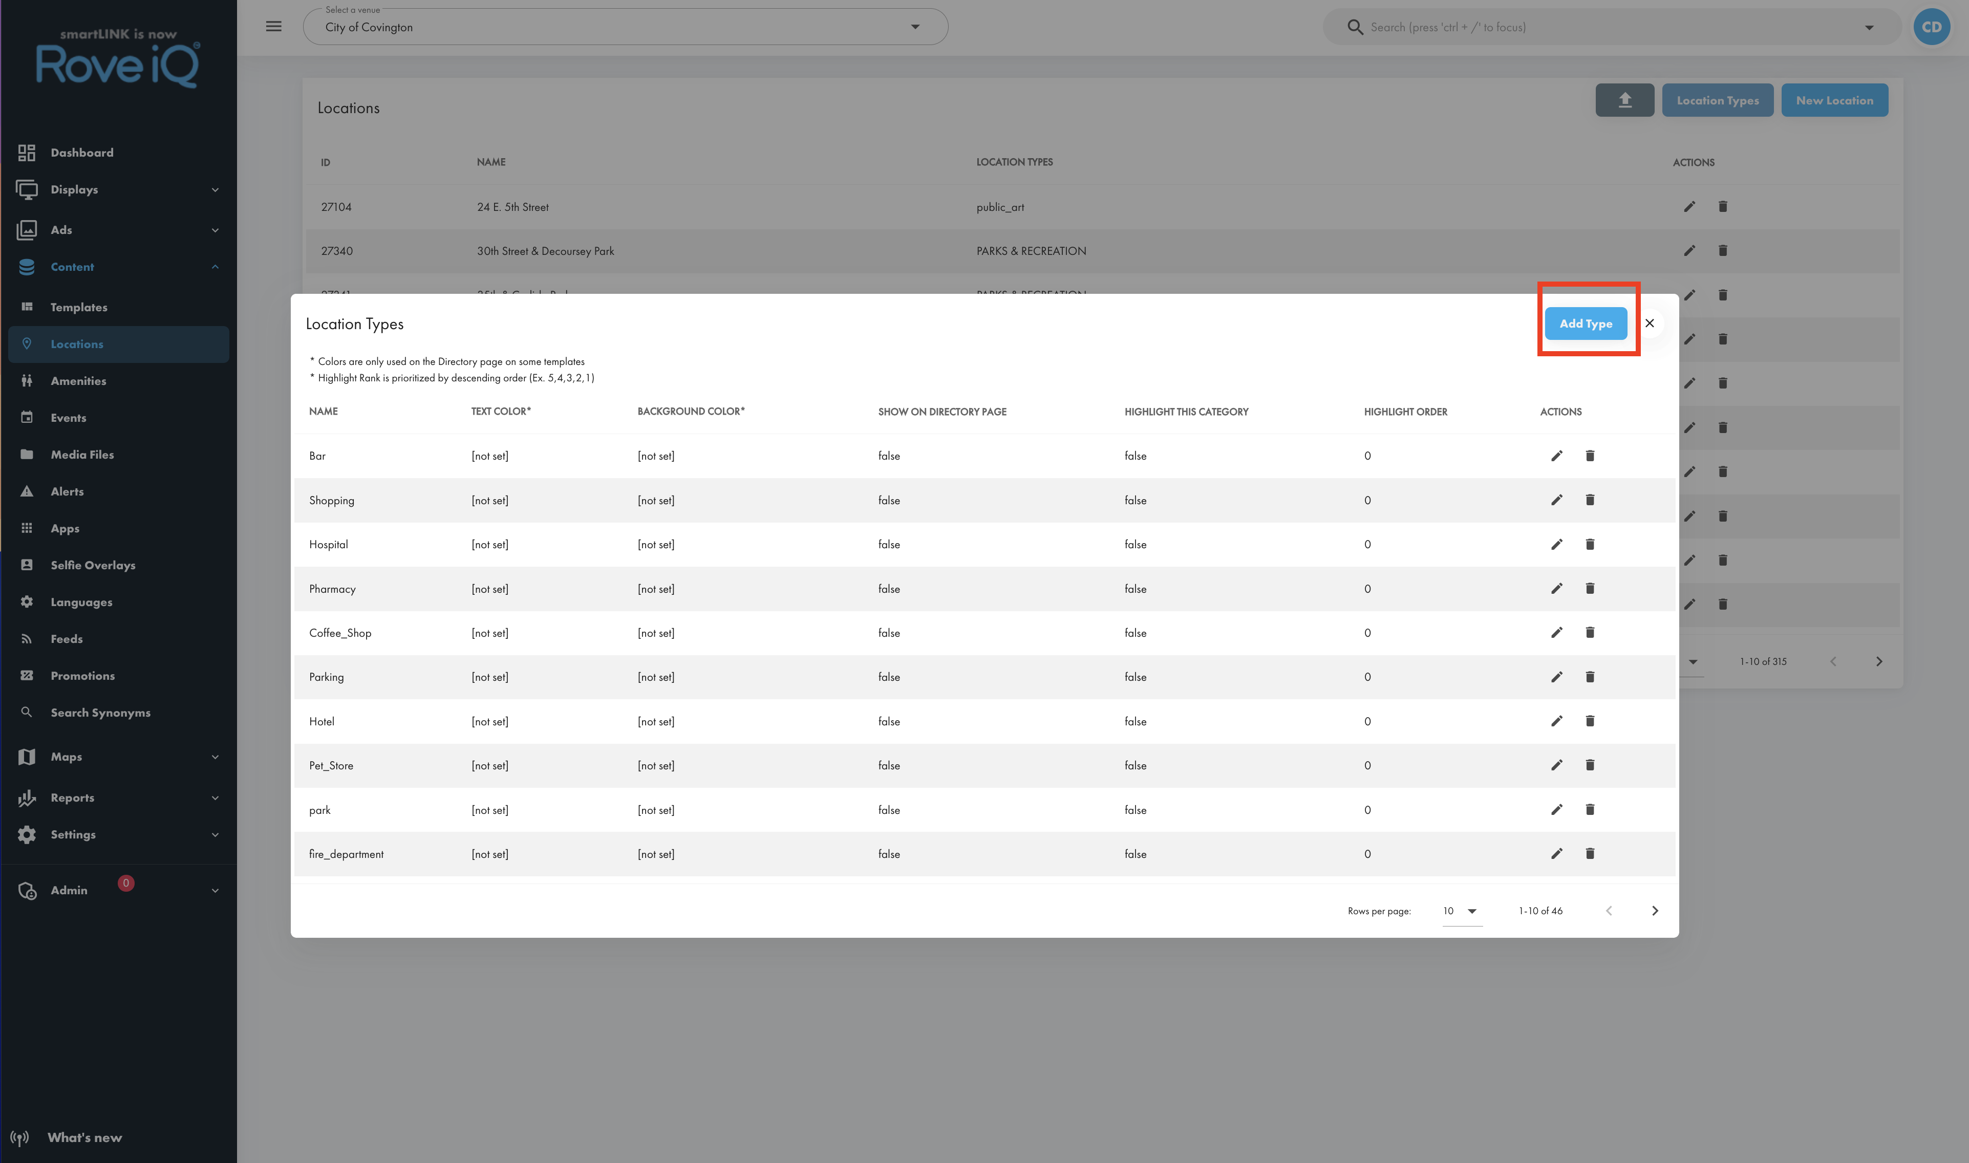Edit the Hospital location type
The width and height of the screenshot is (1969, 1163).
click(1557, 545)
